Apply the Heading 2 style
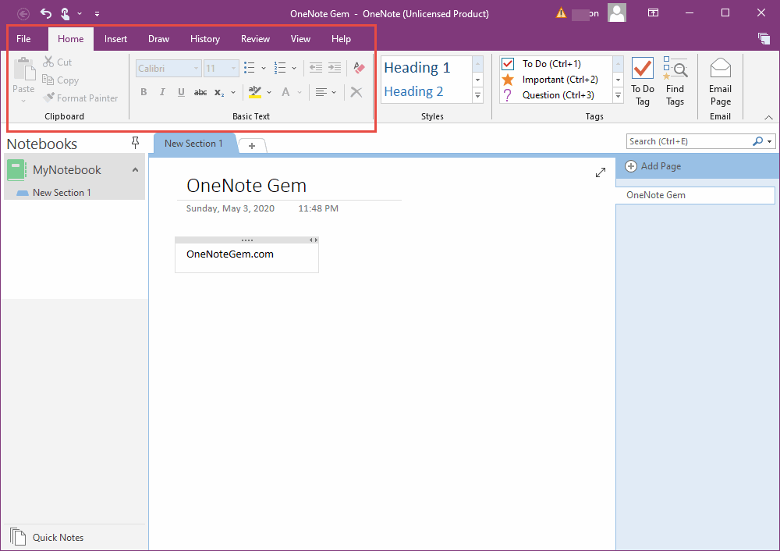This screenshot has width=780, height=551. [x=413, y=91]
